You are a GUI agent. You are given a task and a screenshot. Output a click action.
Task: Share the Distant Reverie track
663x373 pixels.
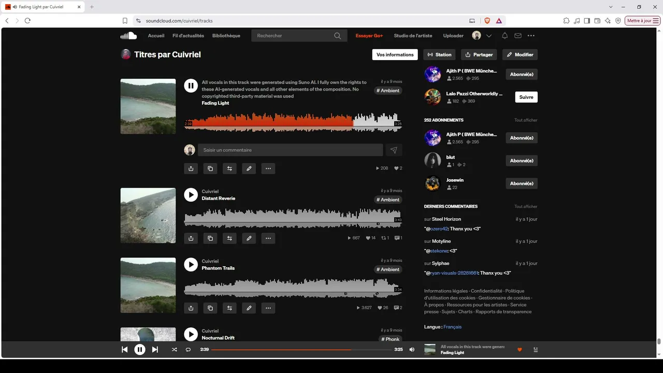191,238
